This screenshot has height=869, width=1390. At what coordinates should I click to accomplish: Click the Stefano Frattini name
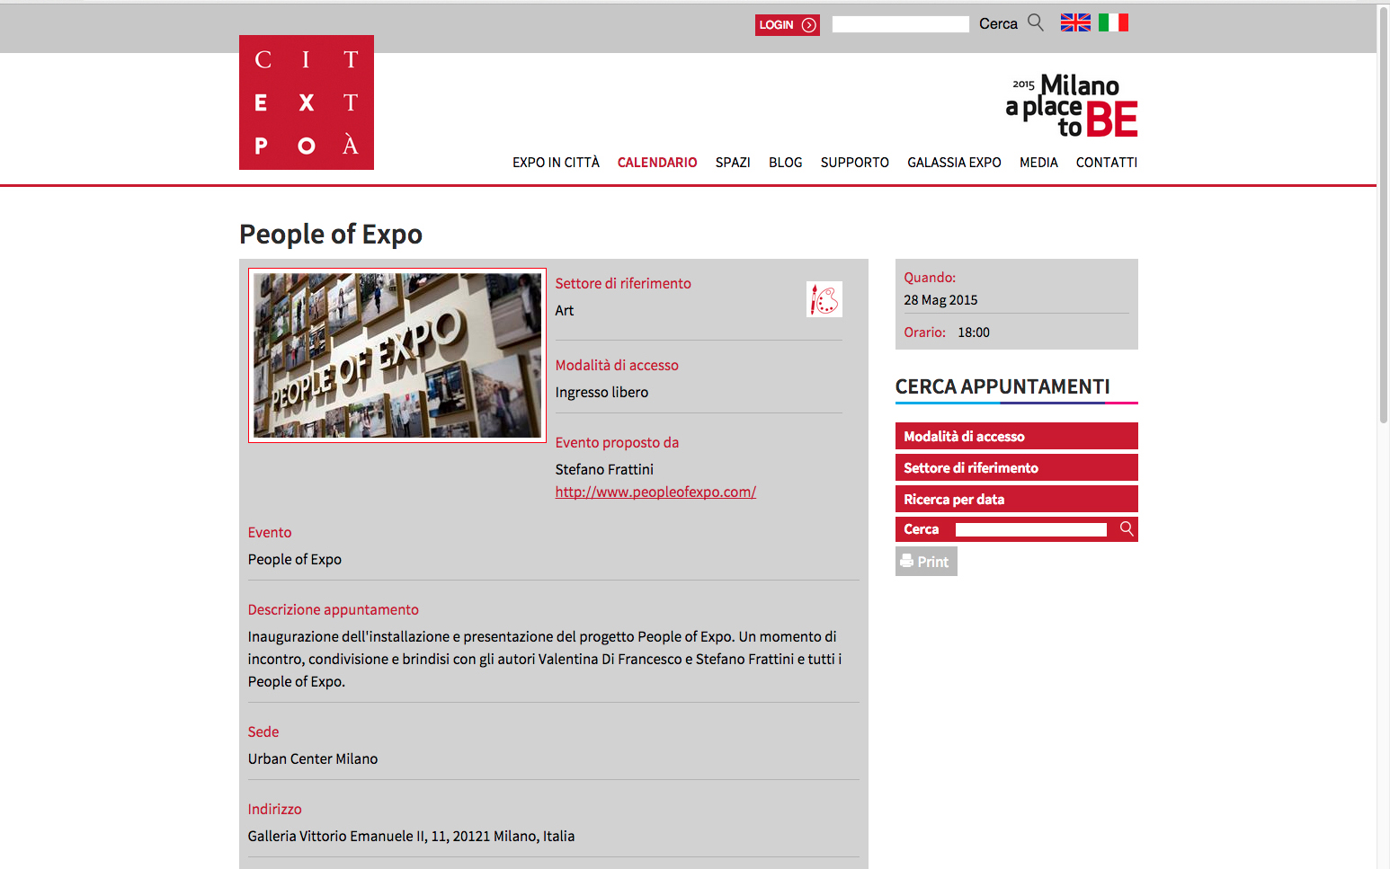[604, 469]
